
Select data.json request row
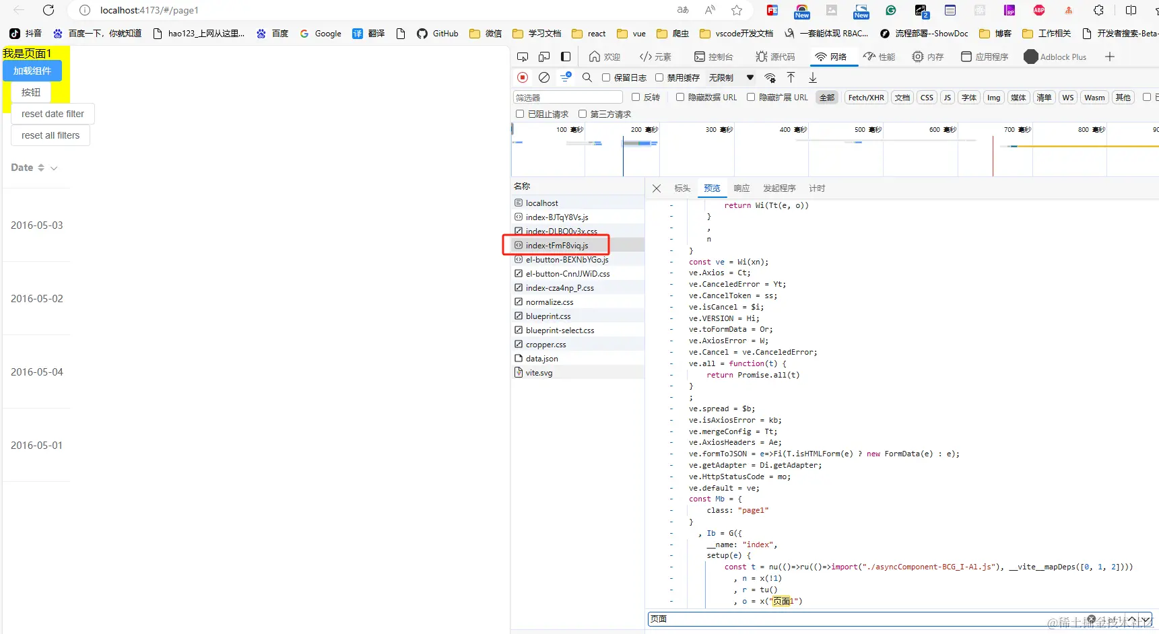pyautogui.click(x=577, y=359)
